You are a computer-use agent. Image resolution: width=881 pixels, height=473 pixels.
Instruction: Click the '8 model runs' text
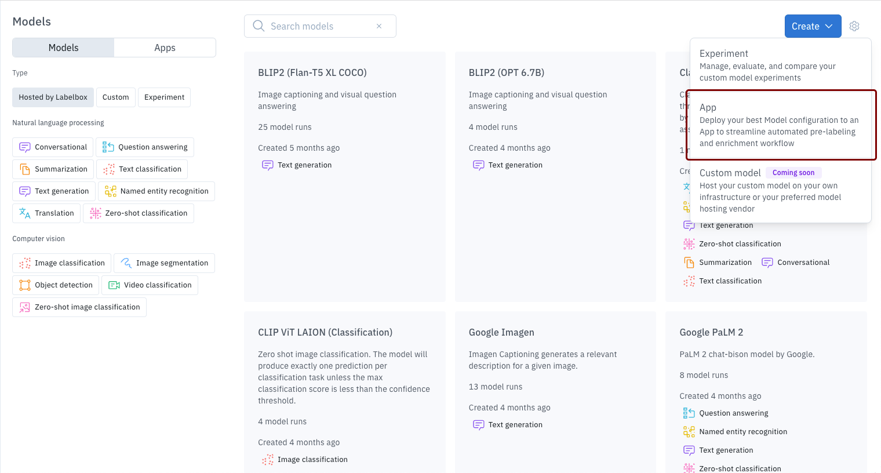[x=704, y=375]
